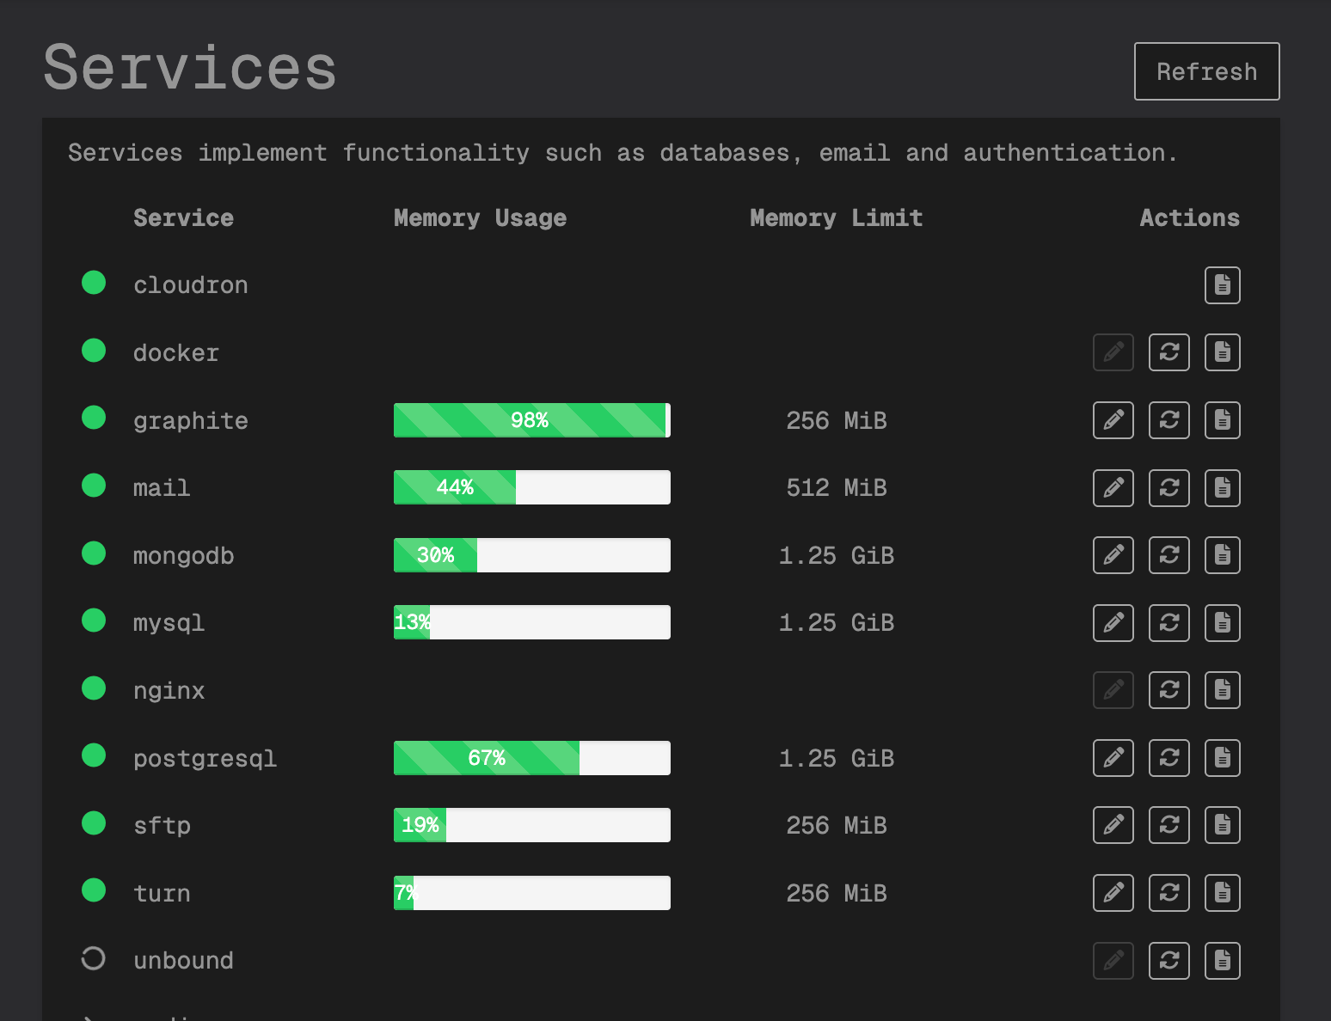Click the green status dot for mail

[94, 486]
